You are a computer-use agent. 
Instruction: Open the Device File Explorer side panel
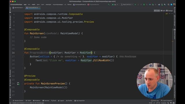pyautogui.click(x=175, y=92)
